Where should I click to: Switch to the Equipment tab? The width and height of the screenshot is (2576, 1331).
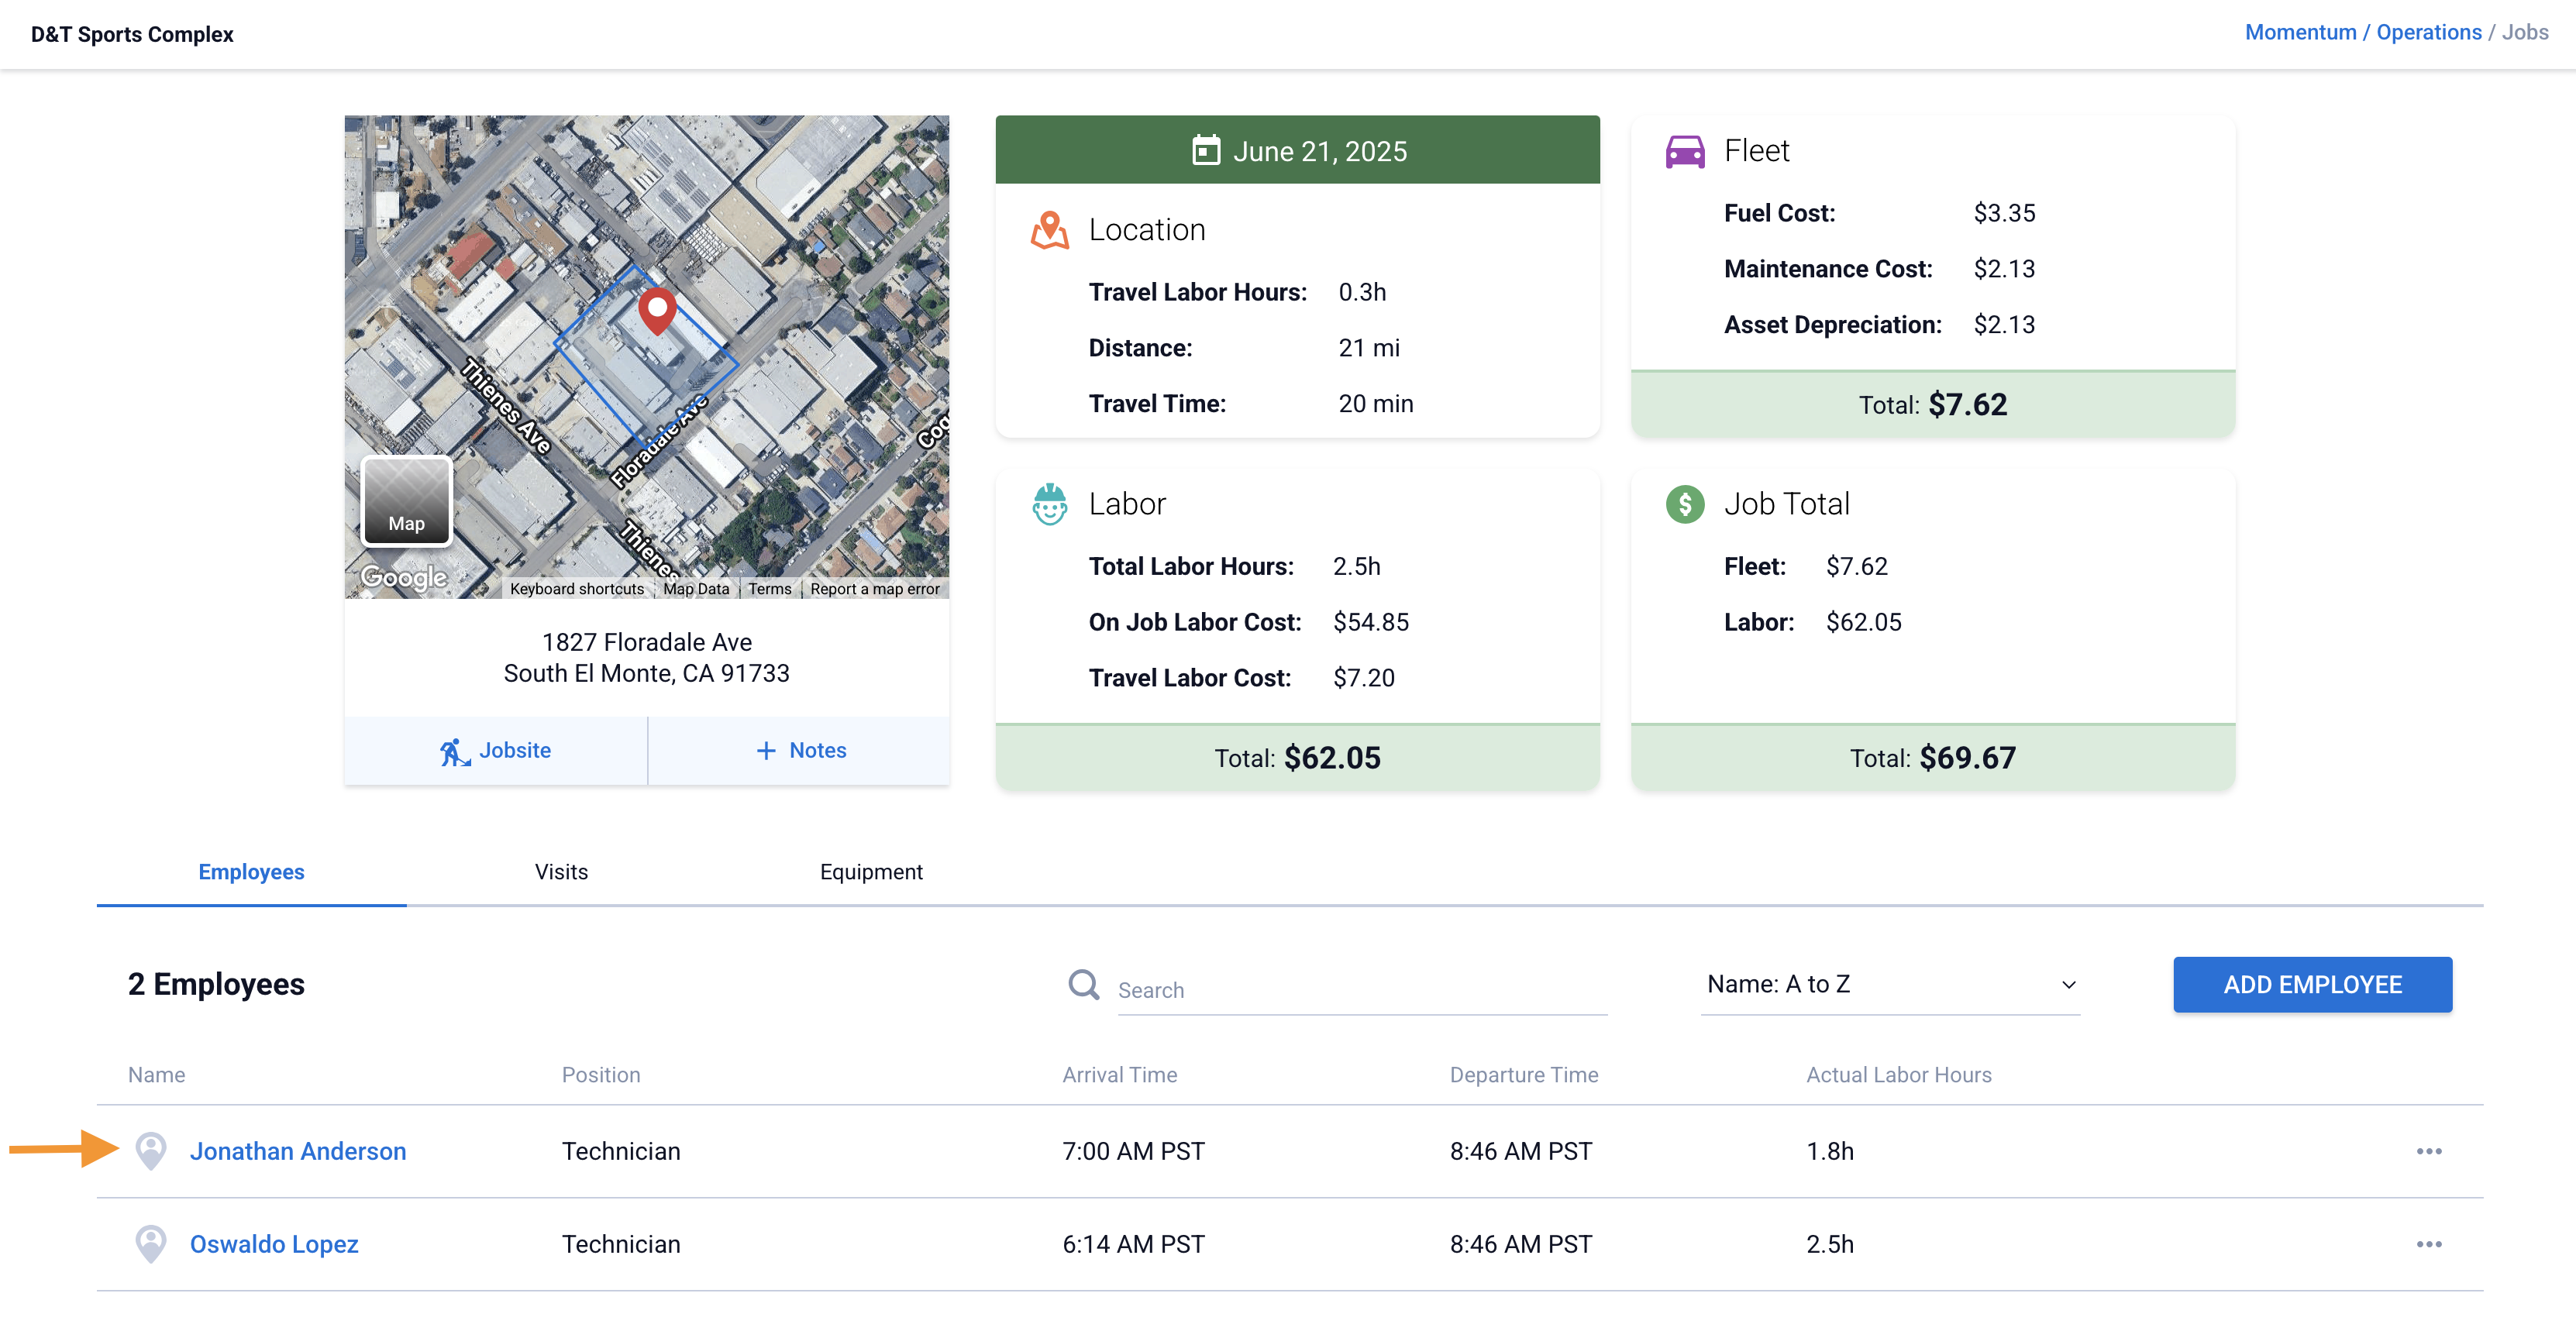tap(871, 872)
